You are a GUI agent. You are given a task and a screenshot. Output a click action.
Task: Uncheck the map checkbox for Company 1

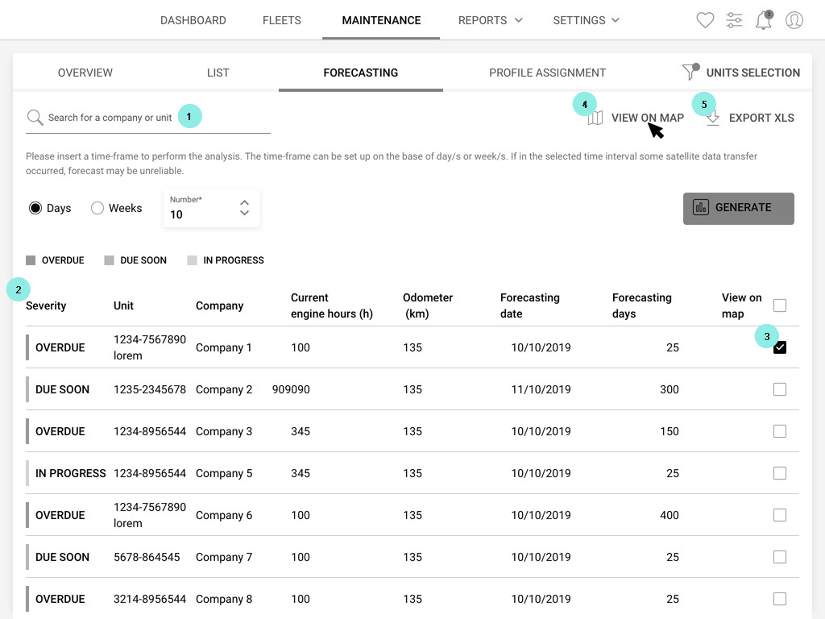780,347
